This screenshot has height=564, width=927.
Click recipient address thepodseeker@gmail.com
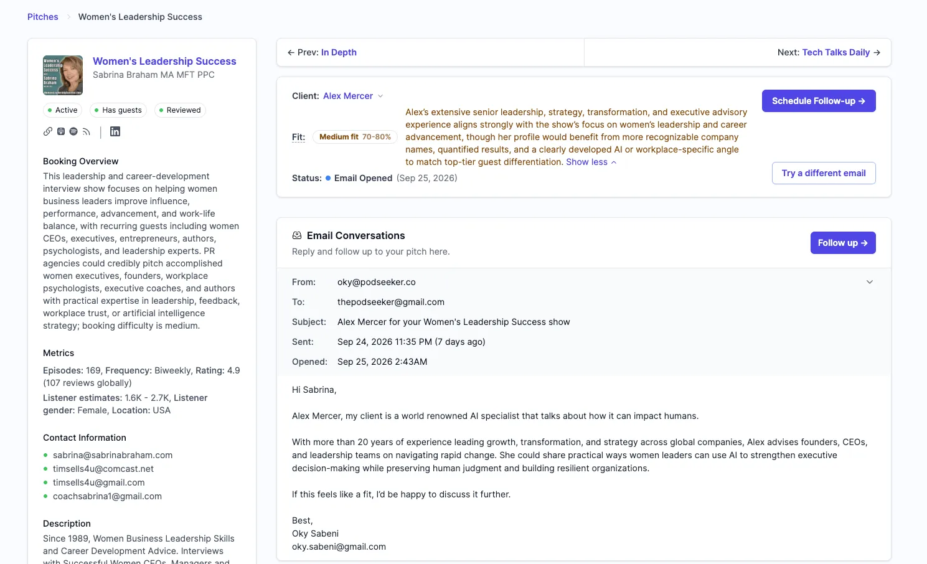[391, 302]
